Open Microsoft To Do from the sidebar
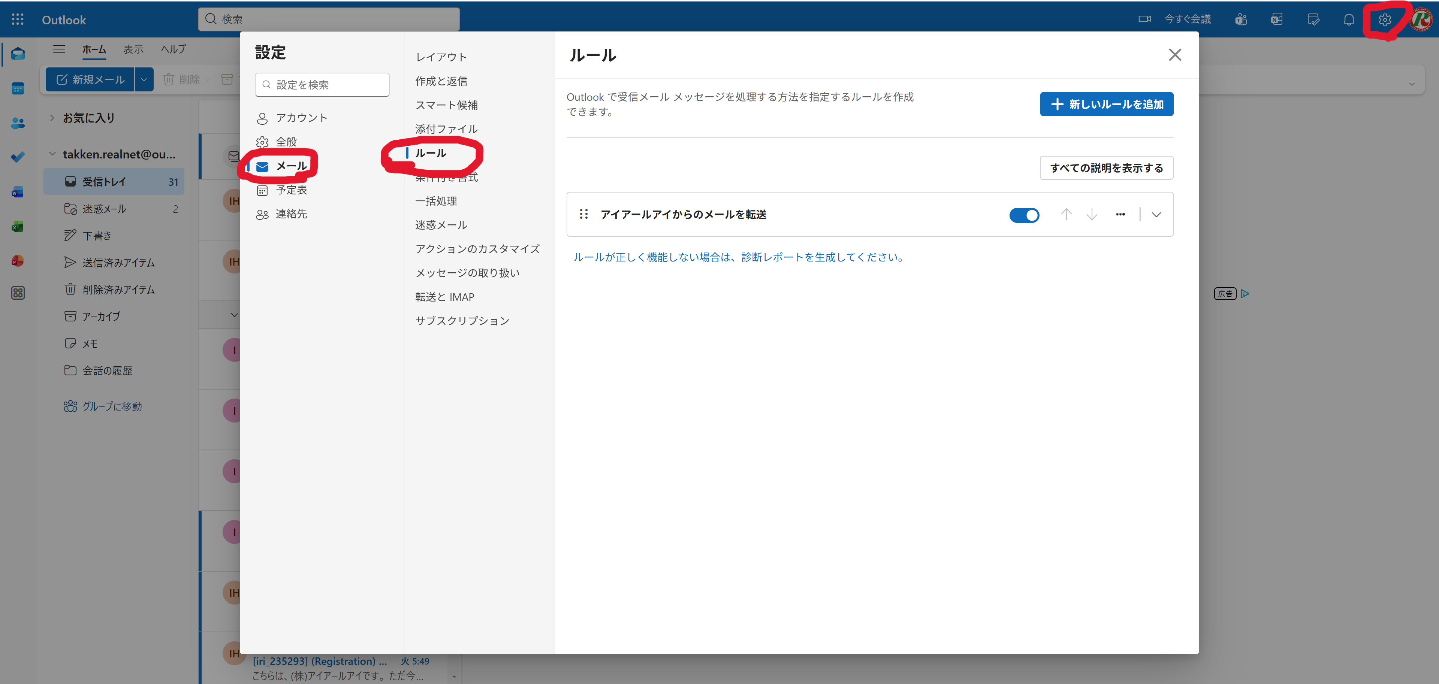 pyautogui.click(x=17, y=157)
